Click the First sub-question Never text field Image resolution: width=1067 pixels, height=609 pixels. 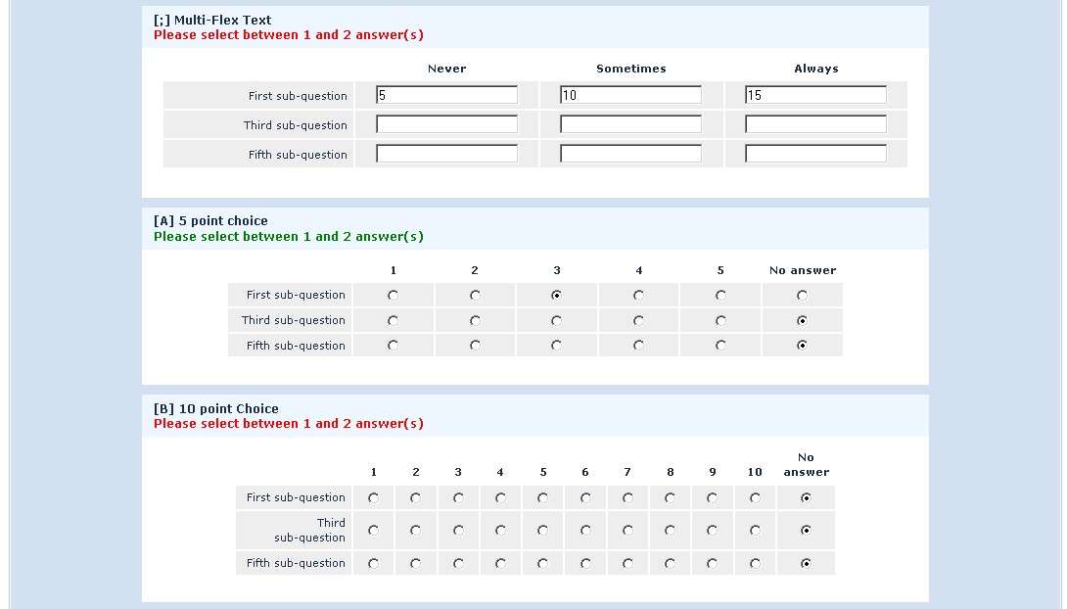click(446, 95)
